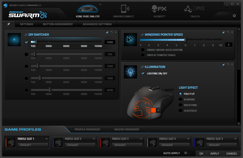Open the Profile Manager tab

[87, 130]
